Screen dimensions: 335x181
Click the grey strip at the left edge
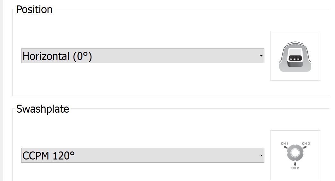coord(1,90)
